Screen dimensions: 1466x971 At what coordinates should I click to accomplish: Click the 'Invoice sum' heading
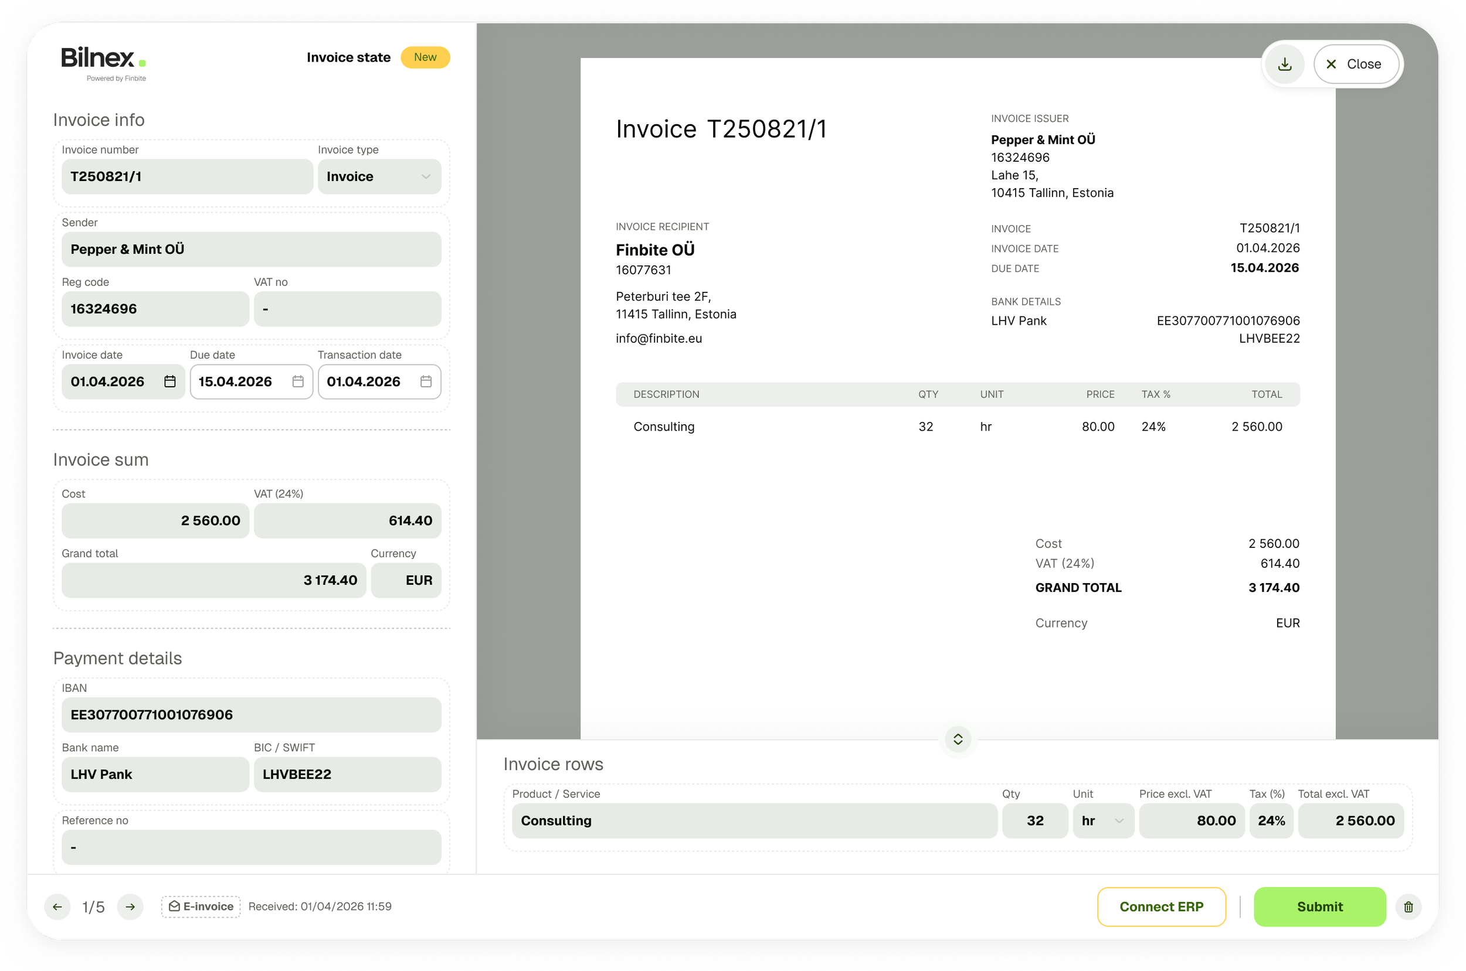click(x=101, y=460)
